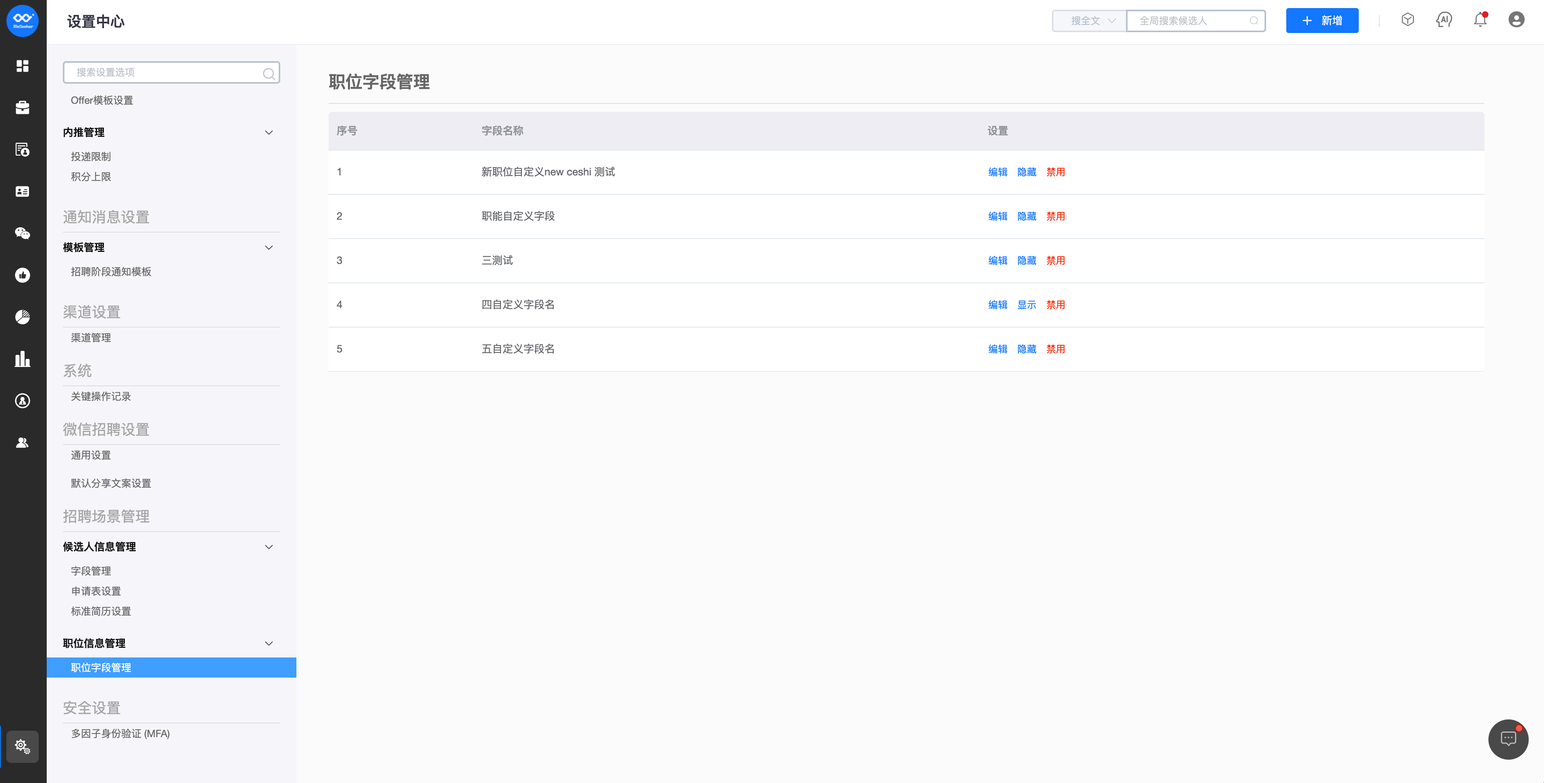Edit the 职能自定义字段 row
Image resolution: width=1544 pixels, height=783 pixels.
tap(998, 216)
